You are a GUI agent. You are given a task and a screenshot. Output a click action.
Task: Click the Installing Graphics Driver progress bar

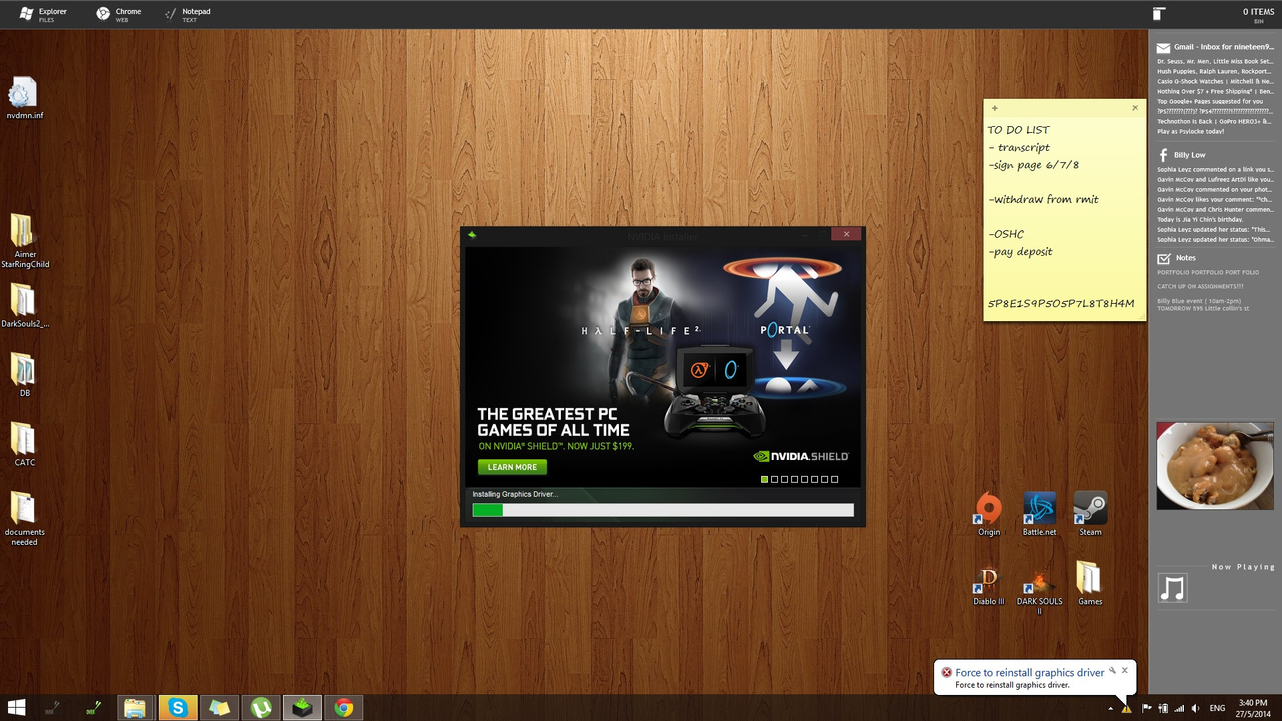[663, 510]
